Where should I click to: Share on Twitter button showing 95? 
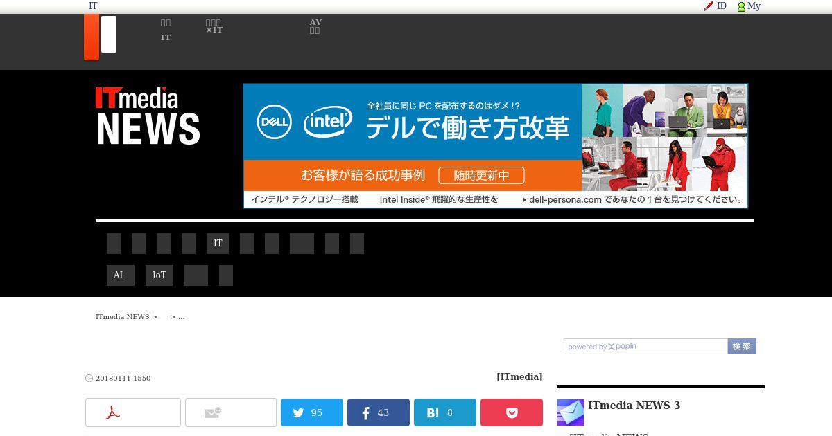coord(312,412)
